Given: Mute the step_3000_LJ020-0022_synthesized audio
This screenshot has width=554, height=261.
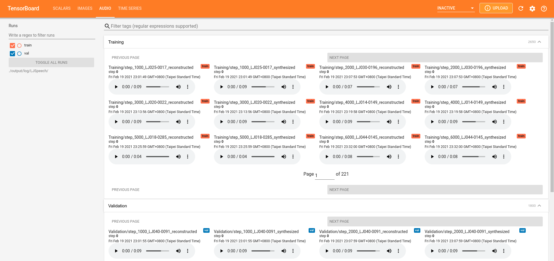Looking at the screenshot, I should tap(283, 121).
